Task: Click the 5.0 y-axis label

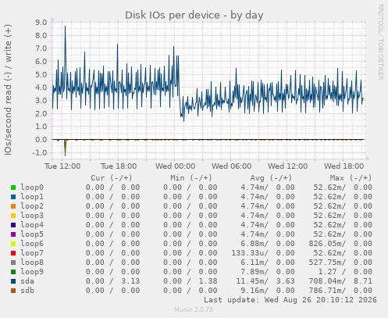Action: (x=41, y=74)
